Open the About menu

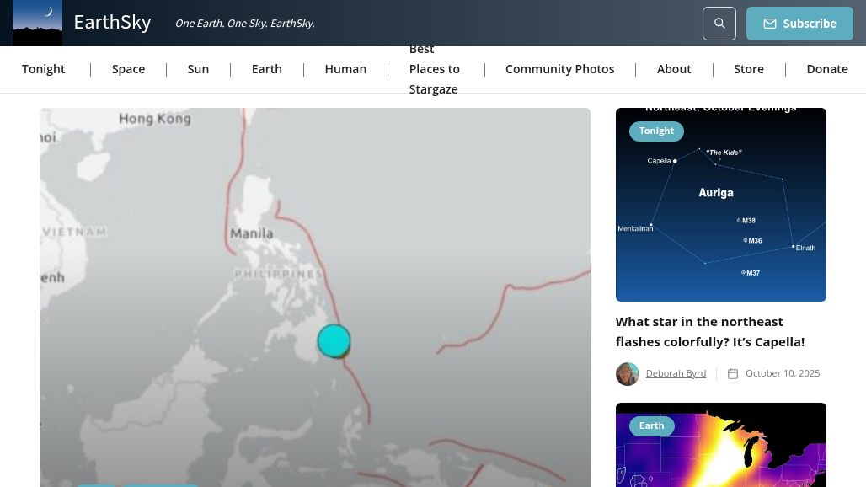point(674,69)
